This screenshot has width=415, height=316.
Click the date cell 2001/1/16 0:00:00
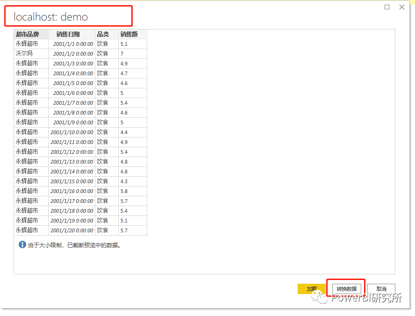click(72, 191)
